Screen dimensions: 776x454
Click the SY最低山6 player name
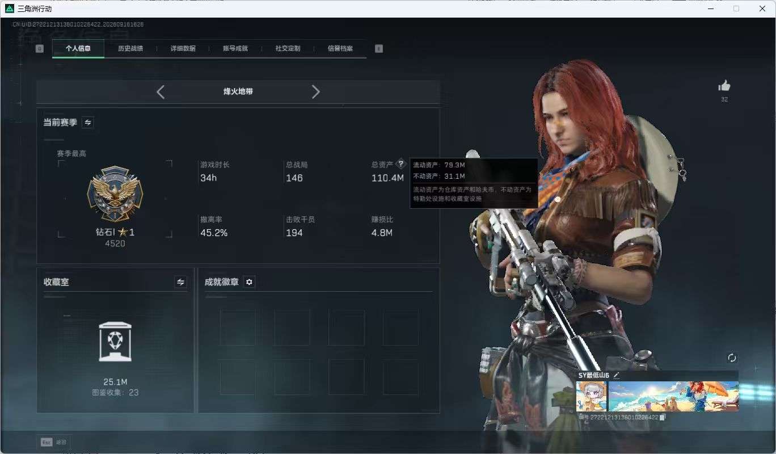594,375
